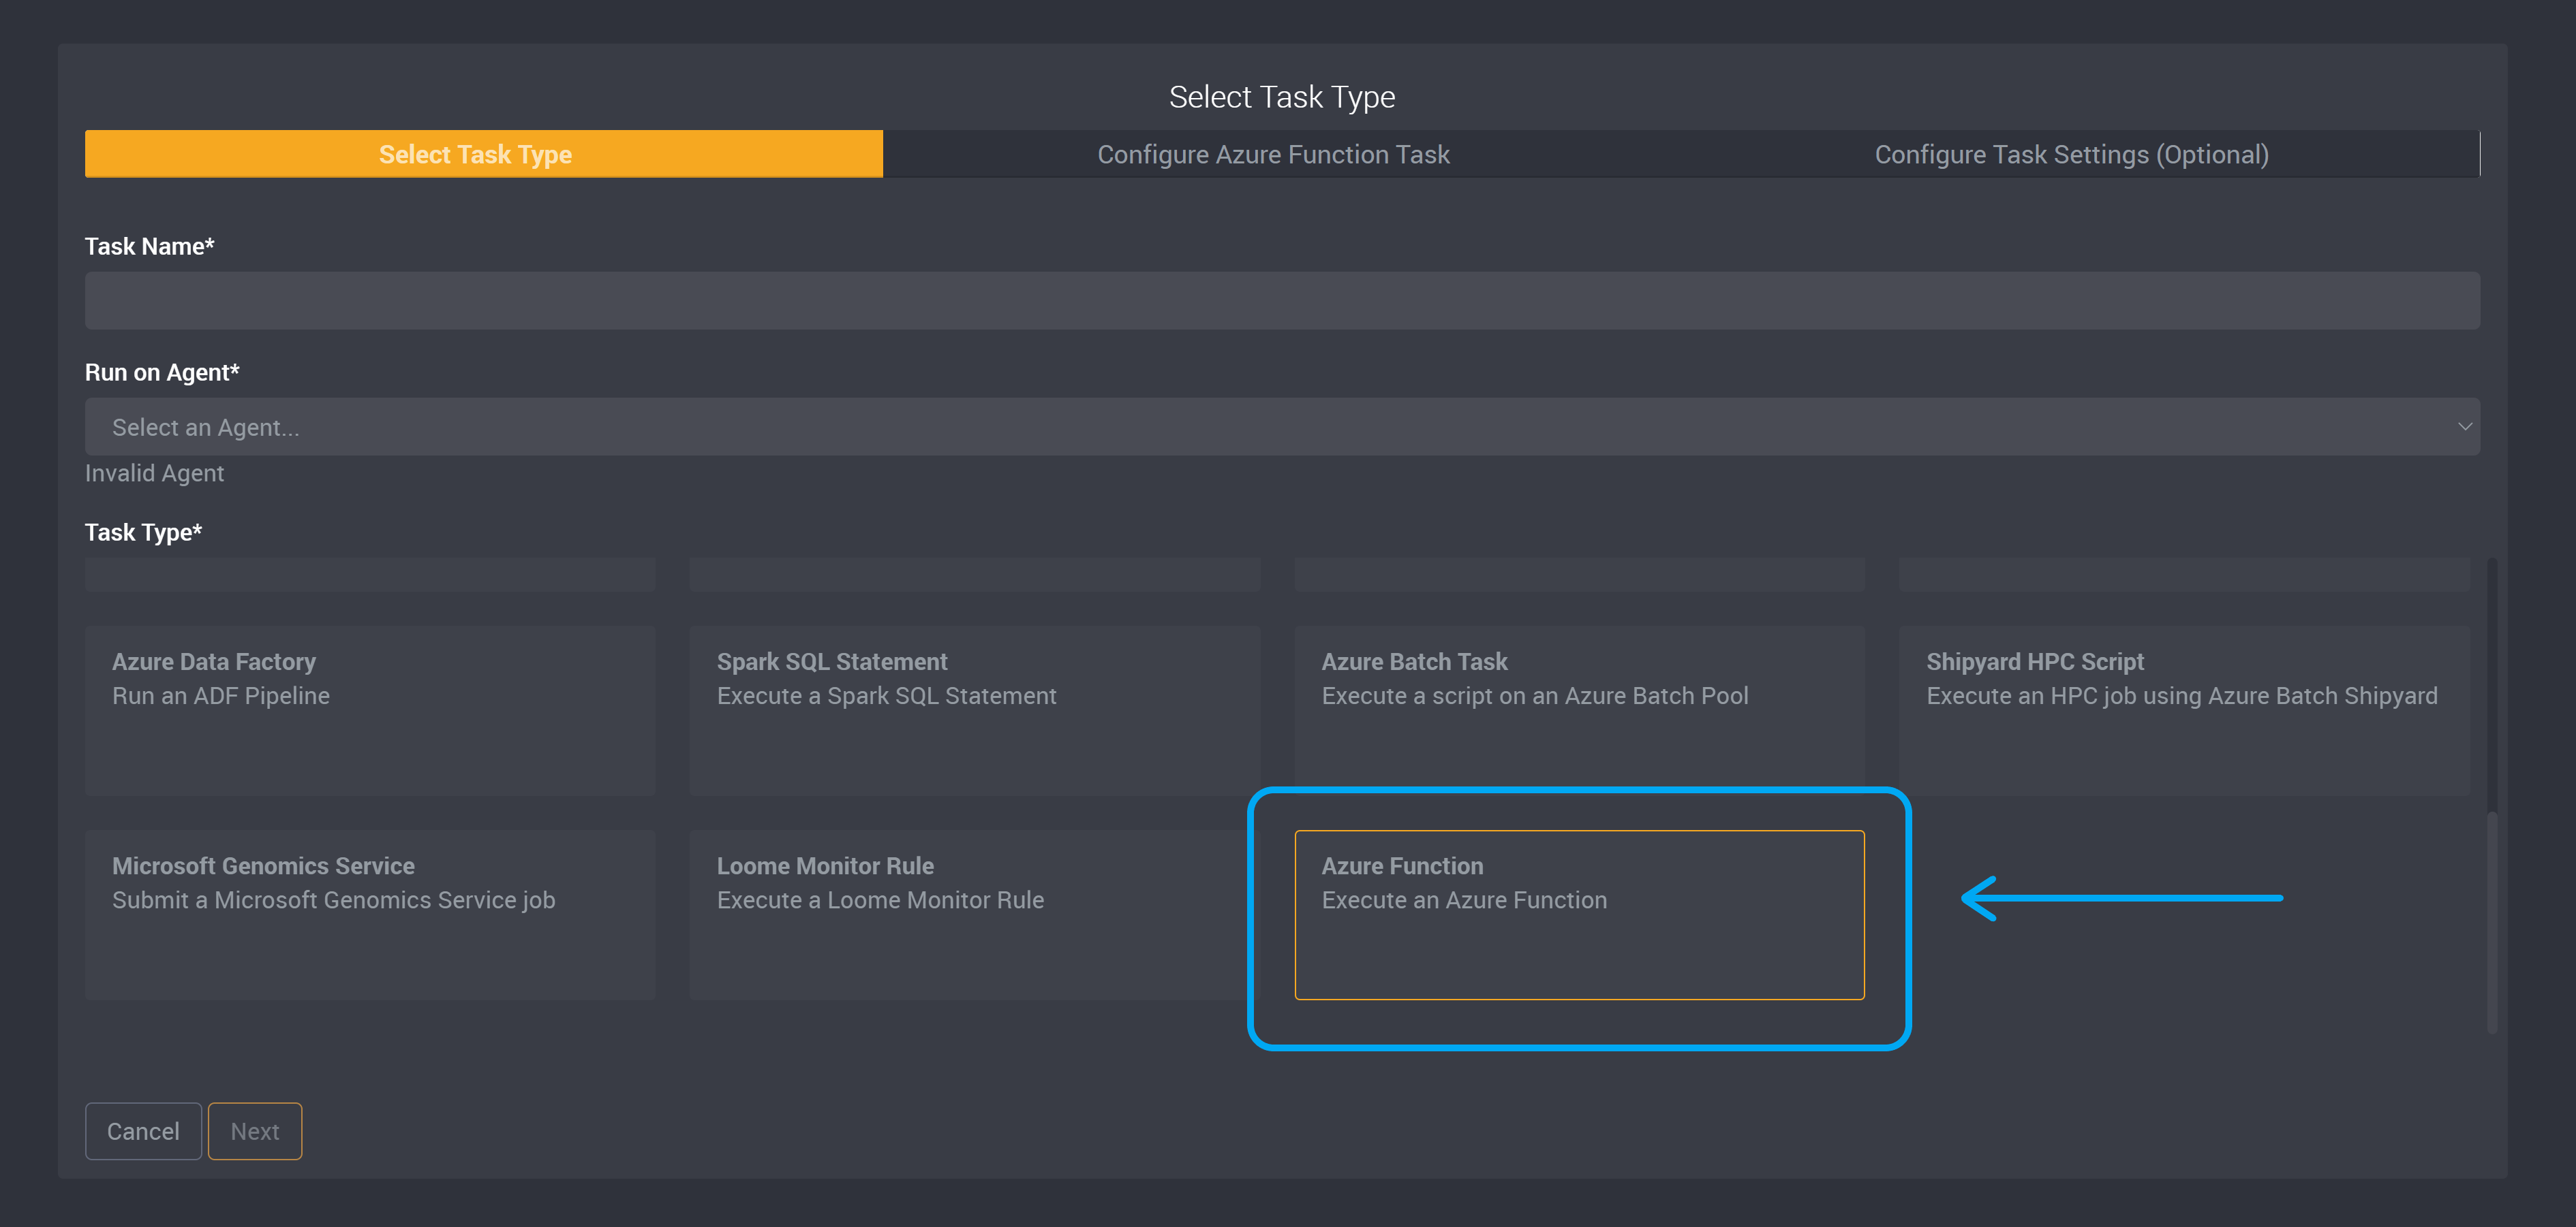This screenshot has height=1227, width=2576.
Task: Pick the Azure Batch Task card
Action: (x=1579, y=710)
